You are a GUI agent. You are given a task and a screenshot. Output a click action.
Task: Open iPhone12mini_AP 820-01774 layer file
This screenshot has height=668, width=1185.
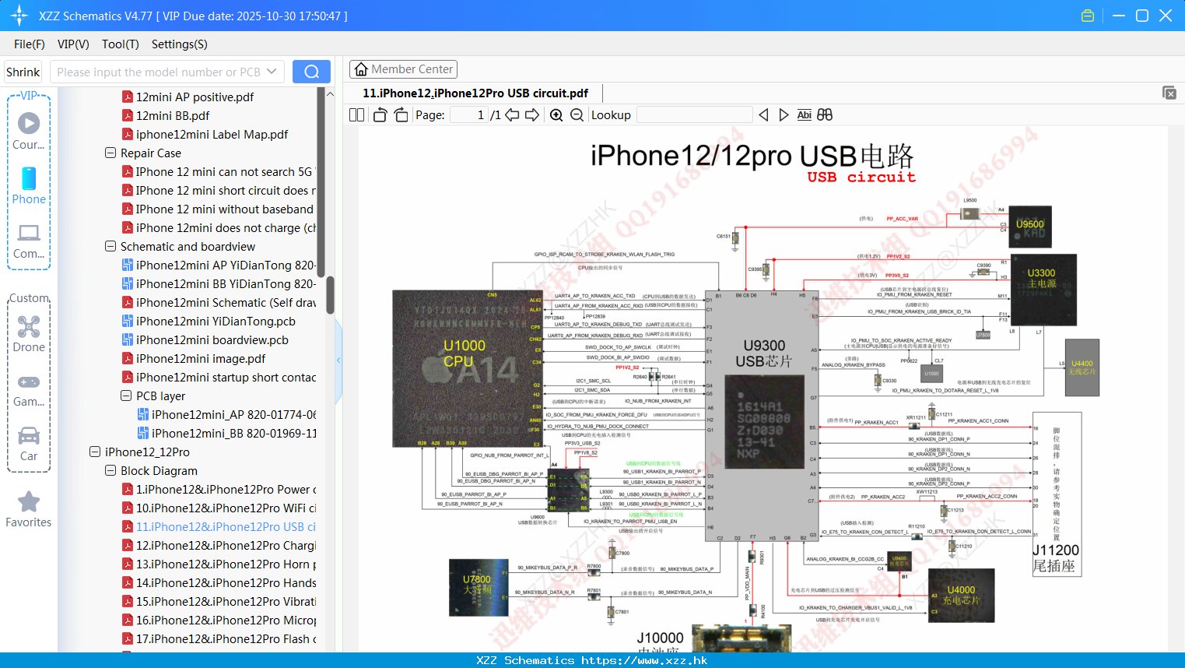click(x=226, y=415)
